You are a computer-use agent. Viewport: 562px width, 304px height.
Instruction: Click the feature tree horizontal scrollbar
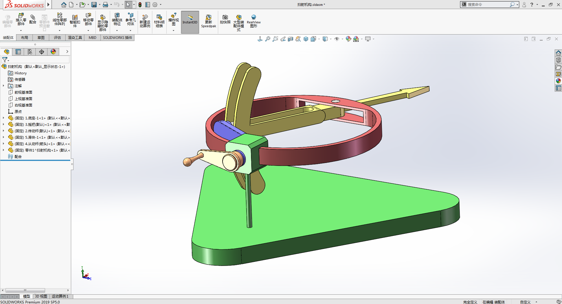pyautogui.click(x=25, y=291)
